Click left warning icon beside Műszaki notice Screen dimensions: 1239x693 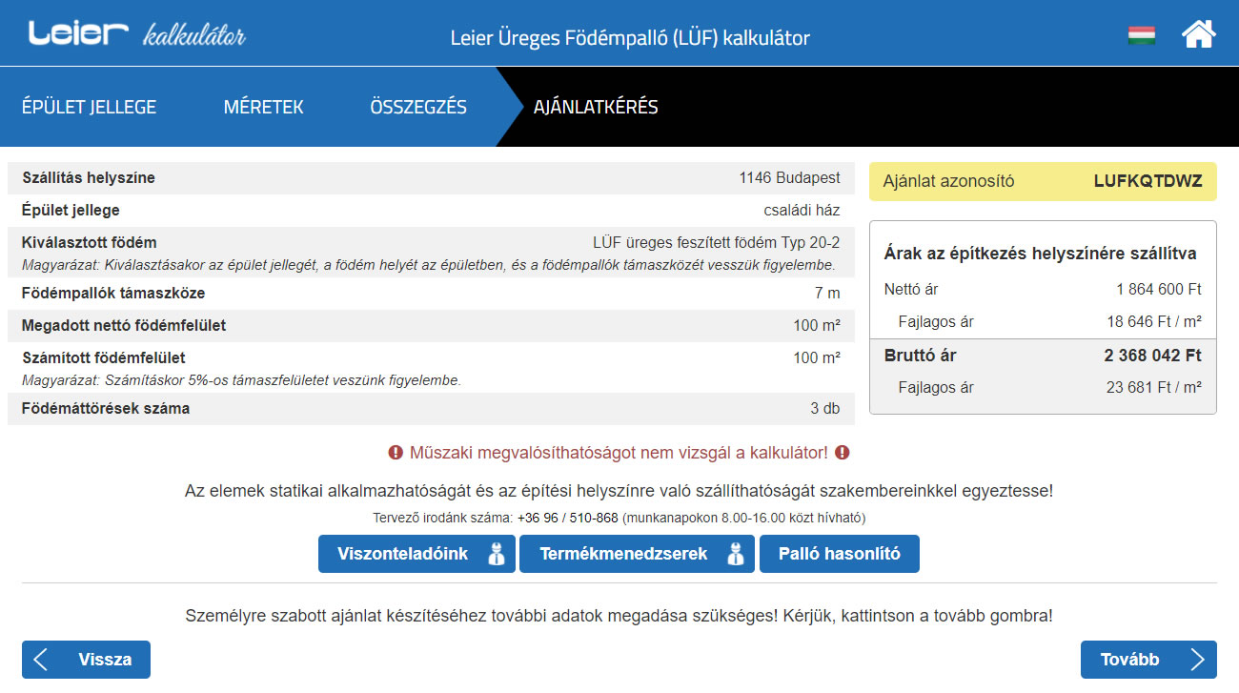396,453
